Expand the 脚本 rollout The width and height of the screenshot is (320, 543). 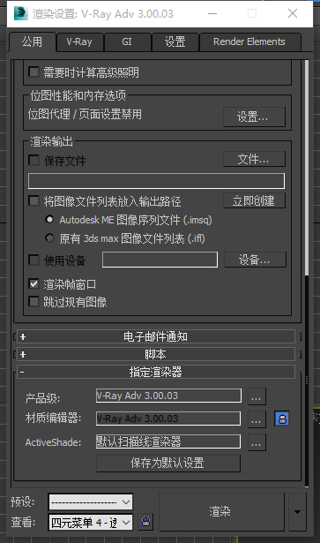155,354
